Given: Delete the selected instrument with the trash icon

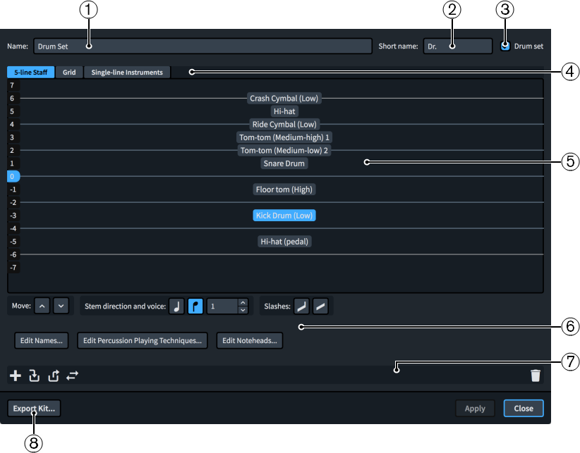Looking at the screenshot, I should (536, 376).
